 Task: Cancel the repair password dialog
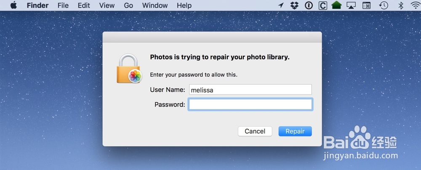tap(255, 131)
